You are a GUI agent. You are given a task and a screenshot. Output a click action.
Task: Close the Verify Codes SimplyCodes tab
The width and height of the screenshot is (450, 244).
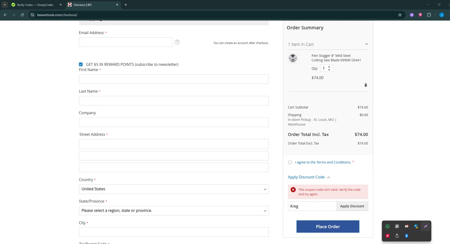(61, 5)
